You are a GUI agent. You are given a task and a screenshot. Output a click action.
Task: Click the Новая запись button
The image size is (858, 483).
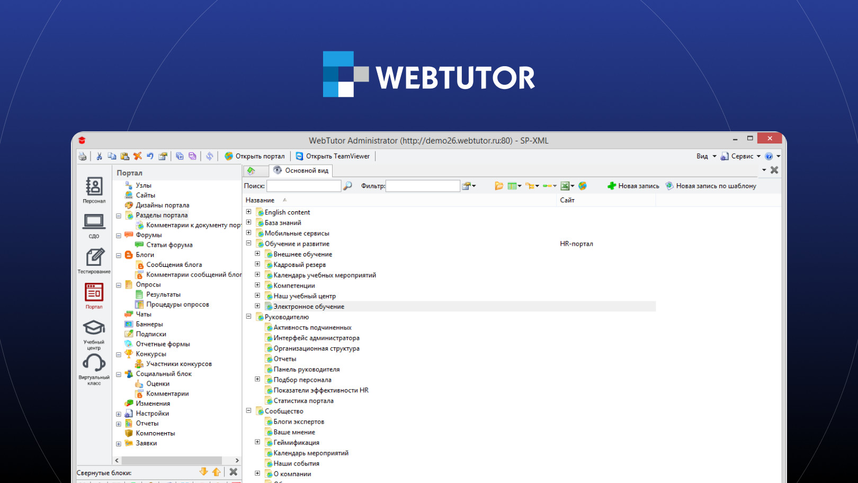pyautogui.click(x=633, y=186)
